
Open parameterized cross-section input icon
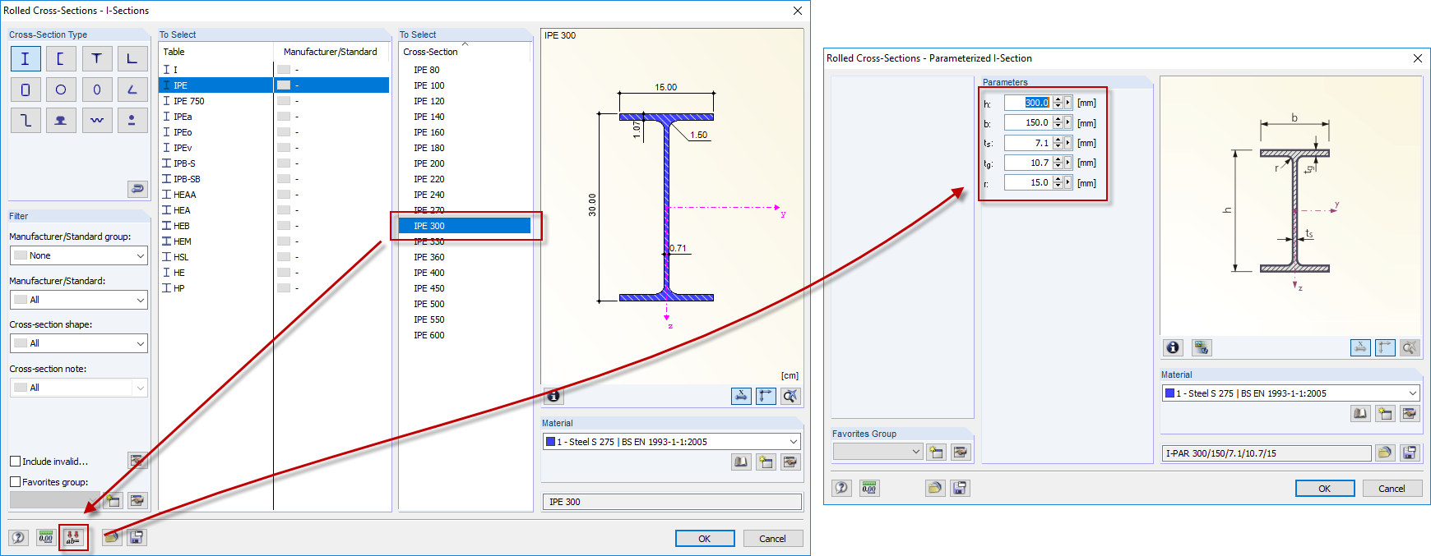pyautogui.click(x=73, y=538)
